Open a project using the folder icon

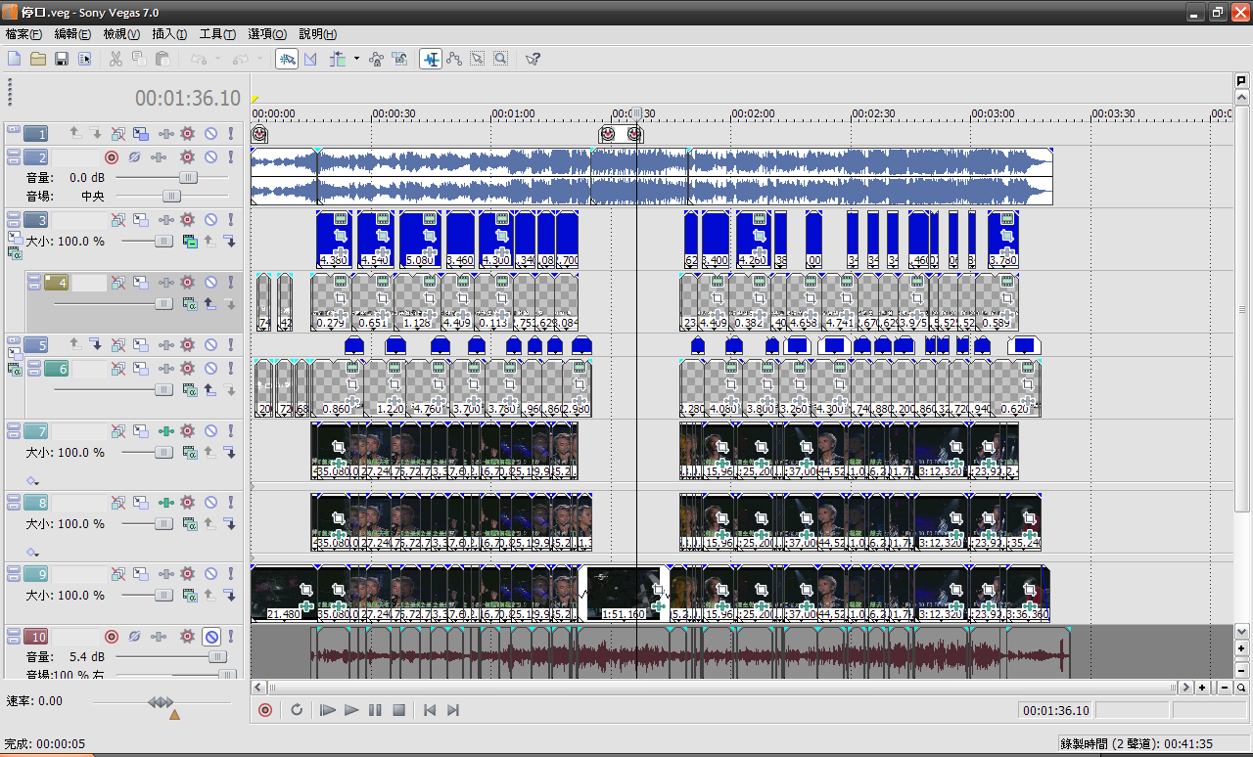38,59
